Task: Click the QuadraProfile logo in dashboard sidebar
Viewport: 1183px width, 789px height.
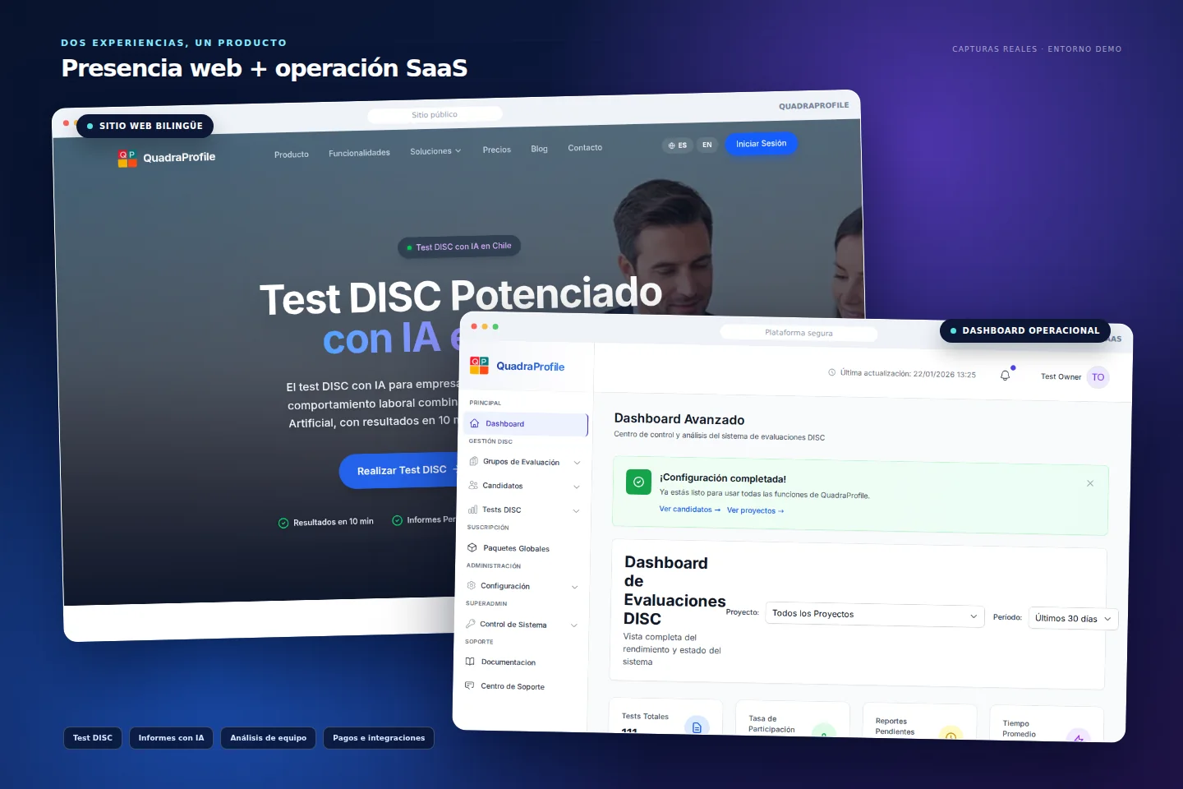Action: (517, 366)
